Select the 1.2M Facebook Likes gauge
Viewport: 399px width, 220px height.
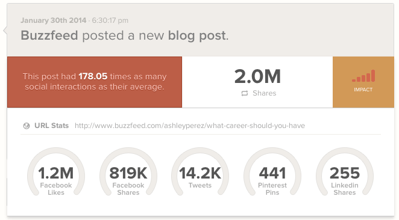pyautogui.click(x=56, y=173)
